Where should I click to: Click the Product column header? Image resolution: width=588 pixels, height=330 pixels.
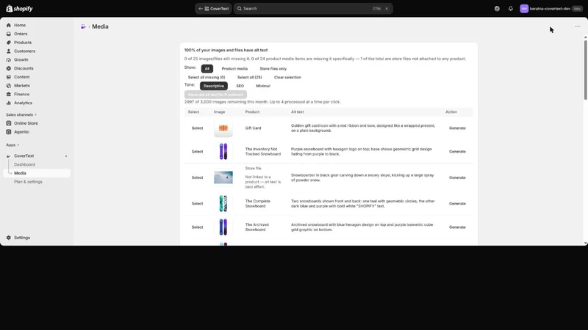pyautogui.click(x=252, y=112)
